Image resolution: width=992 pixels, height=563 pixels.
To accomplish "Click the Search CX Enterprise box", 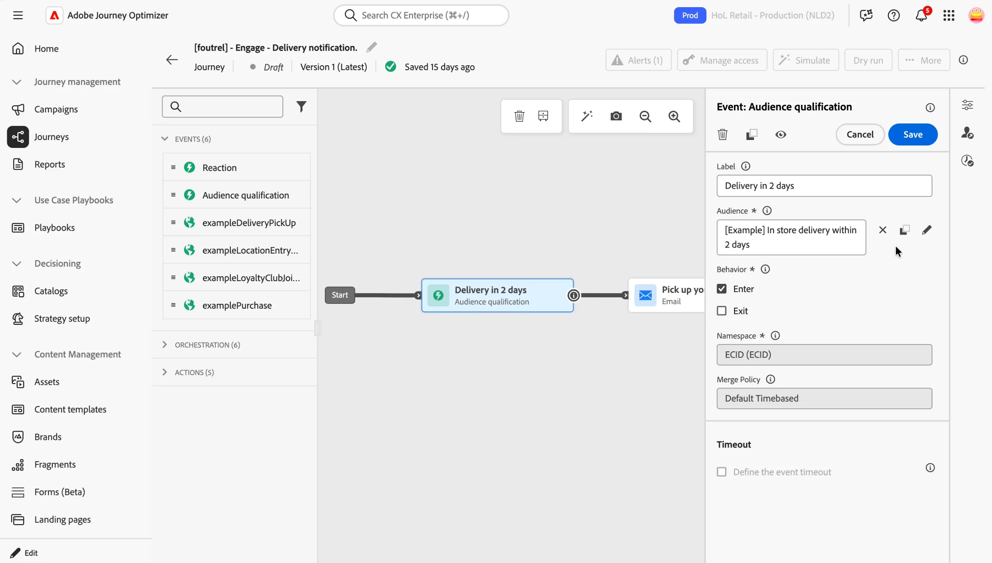I will coord(421,15).
